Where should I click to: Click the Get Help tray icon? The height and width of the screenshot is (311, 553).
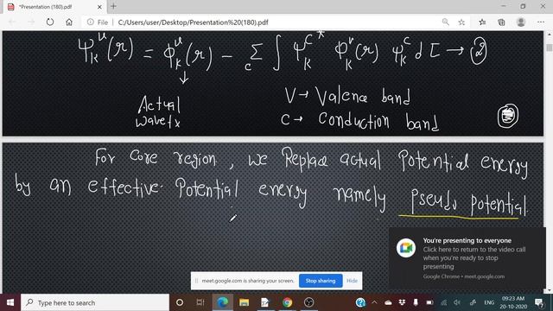pyautogui.click(x=360, y=302)
